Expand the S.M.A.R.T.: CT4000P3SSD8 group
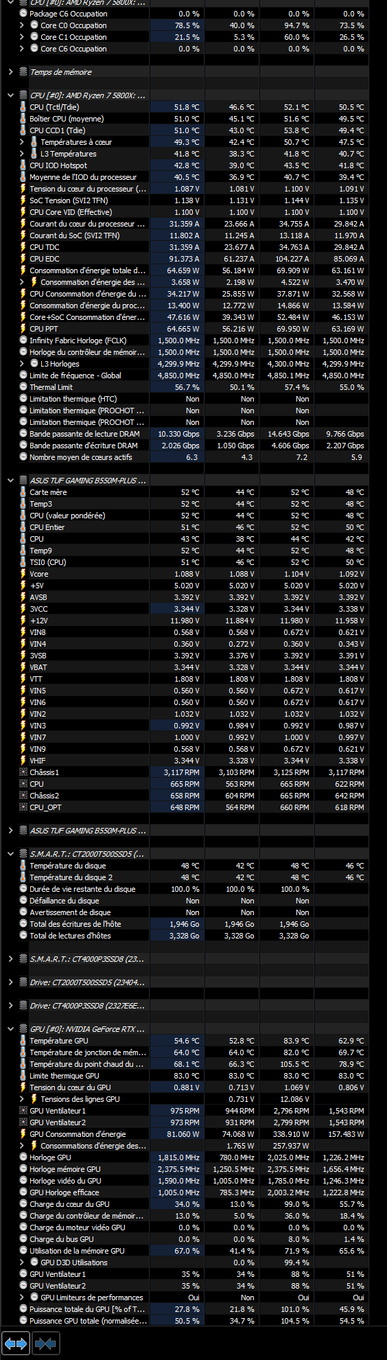 (10, 959)
